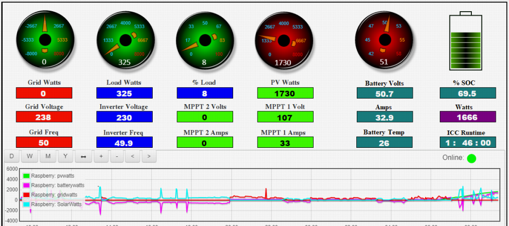Switch chart to the D day view
Viewport: 509px width, 226px height.
(x=12, y=156)
